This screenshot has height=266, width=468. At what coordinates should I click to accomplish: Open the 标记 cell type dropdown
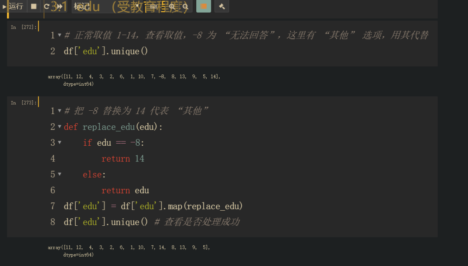click(x=107, y=6)
